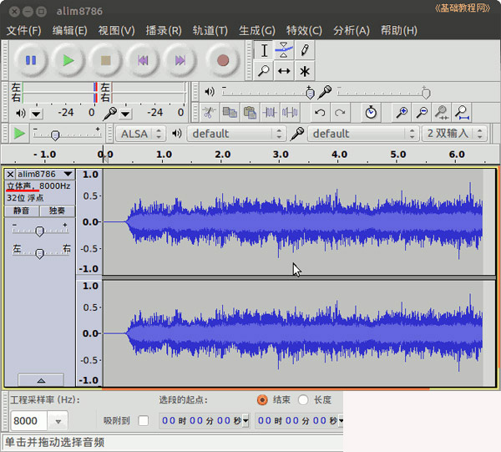Viewport: 501px width, 452px height.
Task: Click the Copy icon in edit toolbar
Action: point(230,112)
